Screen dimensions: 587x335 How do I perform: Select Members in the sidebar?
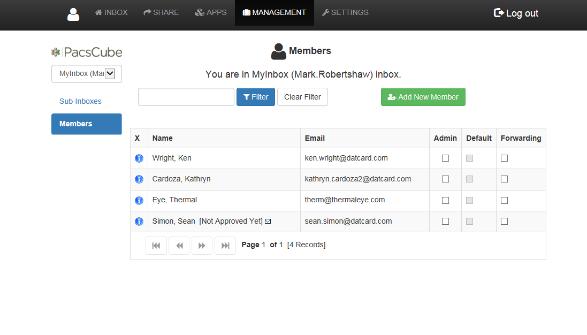[87, 124]
